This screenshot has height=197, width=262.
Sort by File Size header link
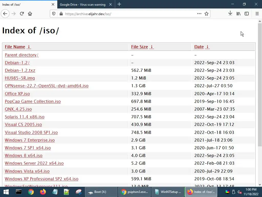pyautogui.click(x=139, y=47)
